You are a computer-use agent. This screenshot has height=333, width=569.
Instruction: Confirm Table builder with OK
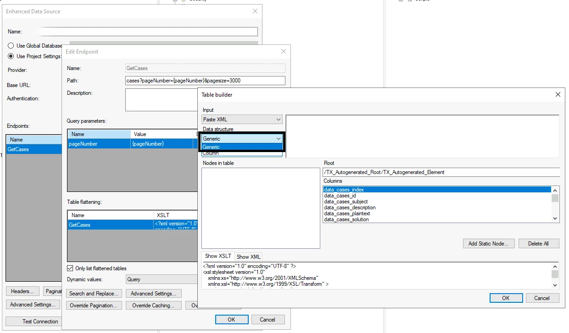pyautogui.click(x=506, y=298)
